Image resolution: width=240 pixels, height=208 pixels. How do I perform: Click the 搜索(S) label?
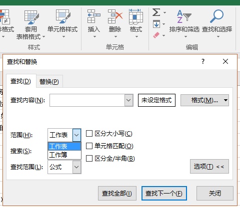tap(21, 151)
